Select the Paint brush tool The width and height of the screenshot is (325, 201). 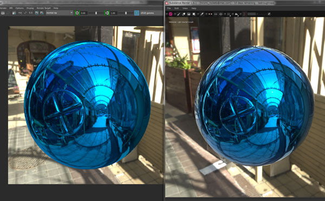179,14
